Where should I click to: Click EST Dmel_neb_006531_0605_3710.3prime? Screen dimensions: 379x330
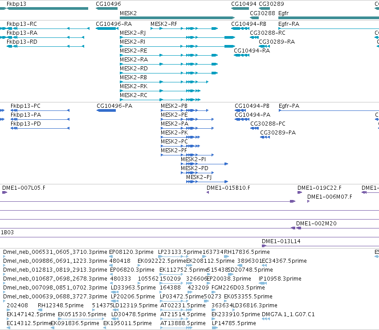(55, 252)
